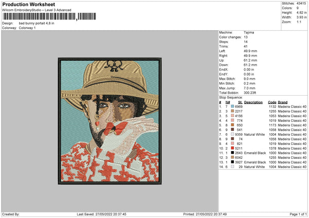
Task: Select the pink swatch beside 774 stitches
Action: 232,120
